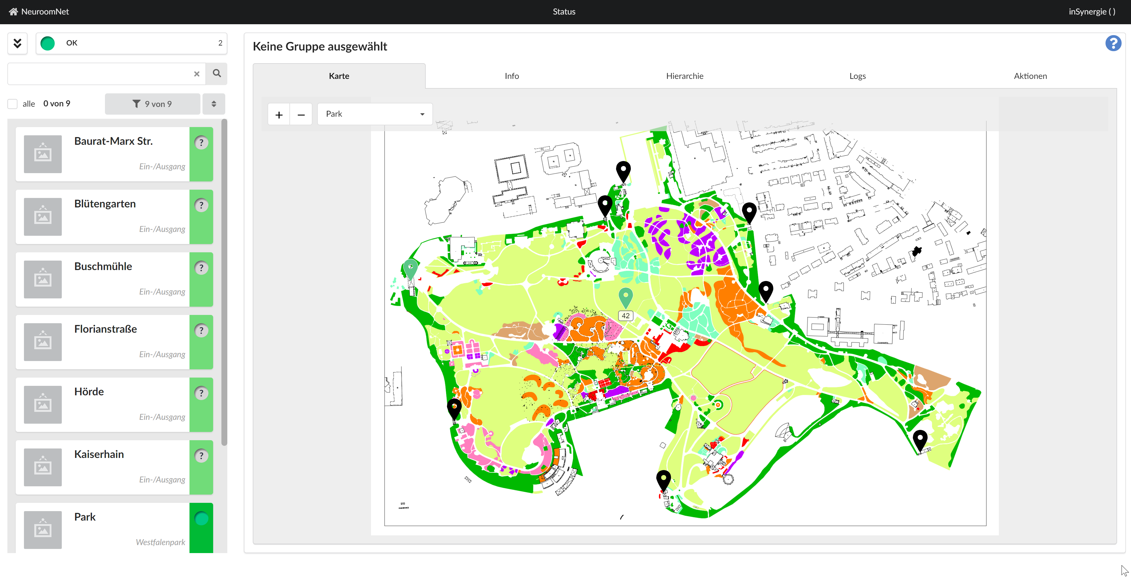Click the zoom-in (+) button on map

(278, 113)
